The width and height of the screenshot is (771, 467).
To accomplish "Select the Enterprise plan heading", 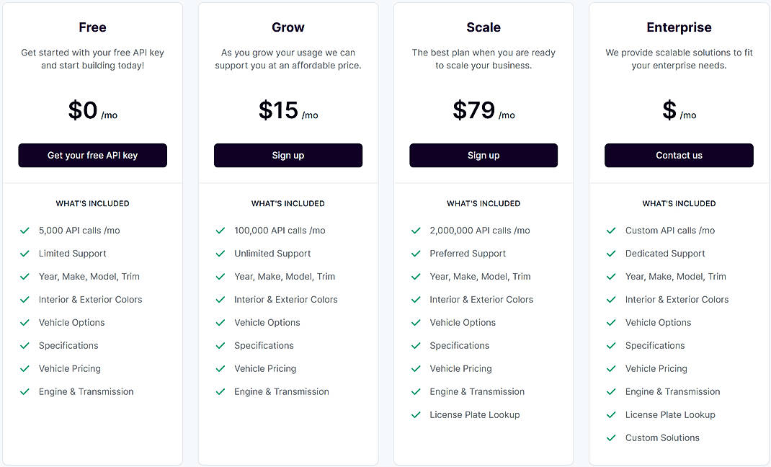I will 678,27.
